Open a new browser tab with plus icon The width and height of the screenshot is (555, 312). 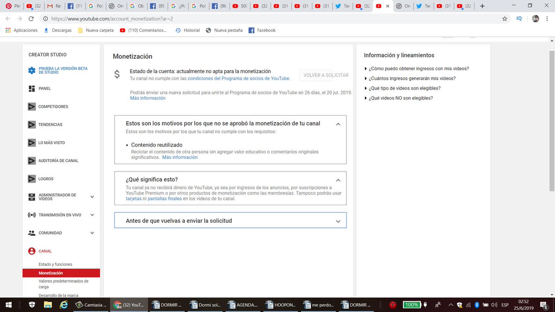pos(482,6)
